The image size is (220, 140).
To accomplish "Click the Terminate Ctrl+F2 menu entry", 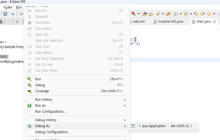I will click(x=77, y=23).
